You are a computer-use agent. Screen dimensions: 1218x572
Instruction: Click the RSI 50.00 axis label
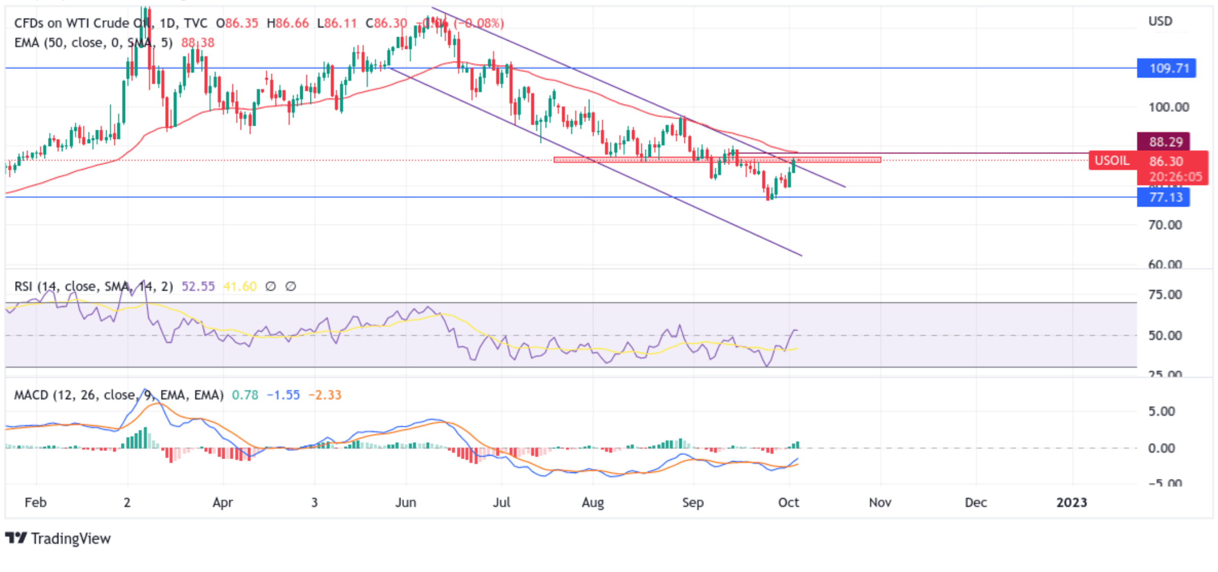(1165, 336)
